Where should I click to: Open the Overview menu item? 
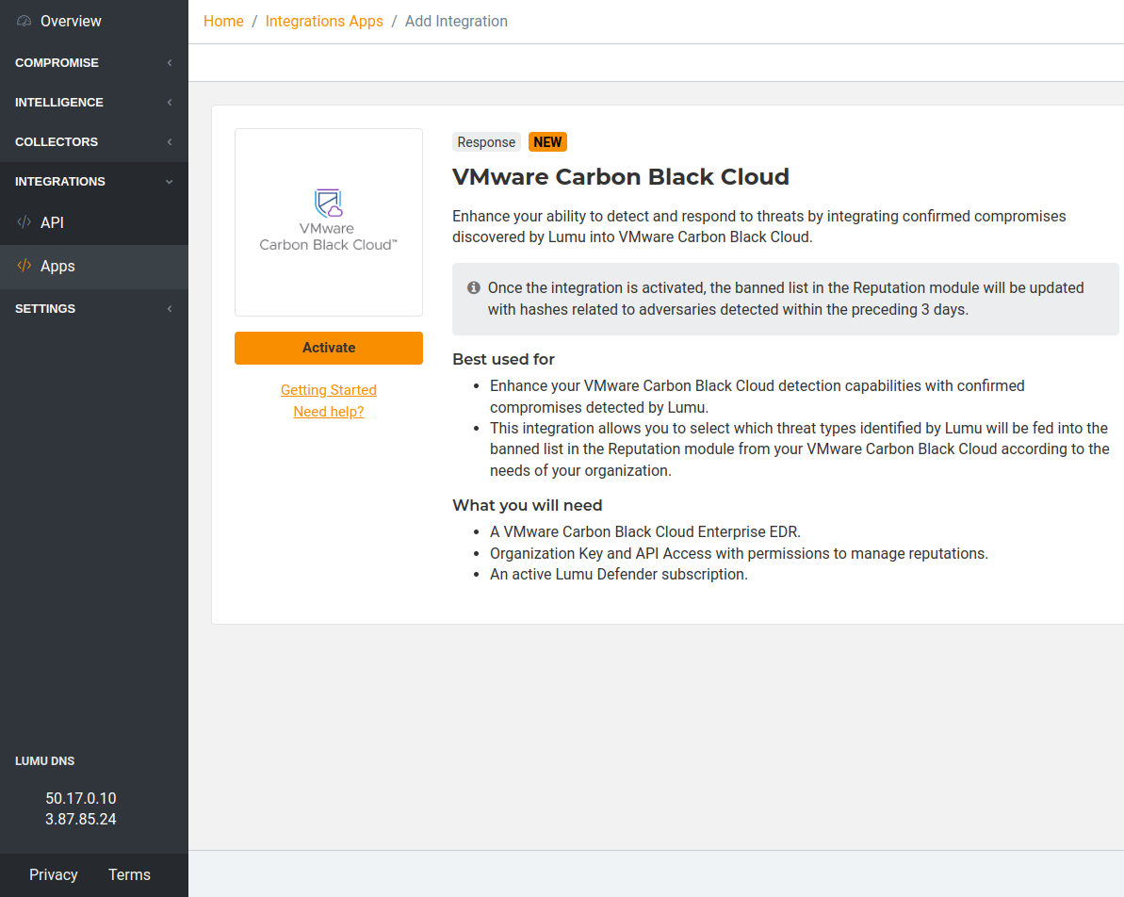point(71,21)
